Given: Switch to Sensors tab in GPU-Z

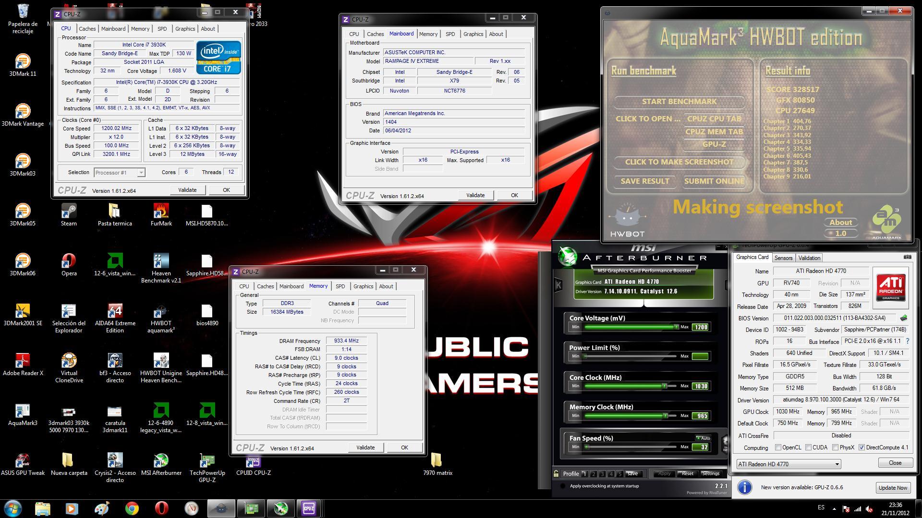Looking at the screenshot, I should 783,258.
